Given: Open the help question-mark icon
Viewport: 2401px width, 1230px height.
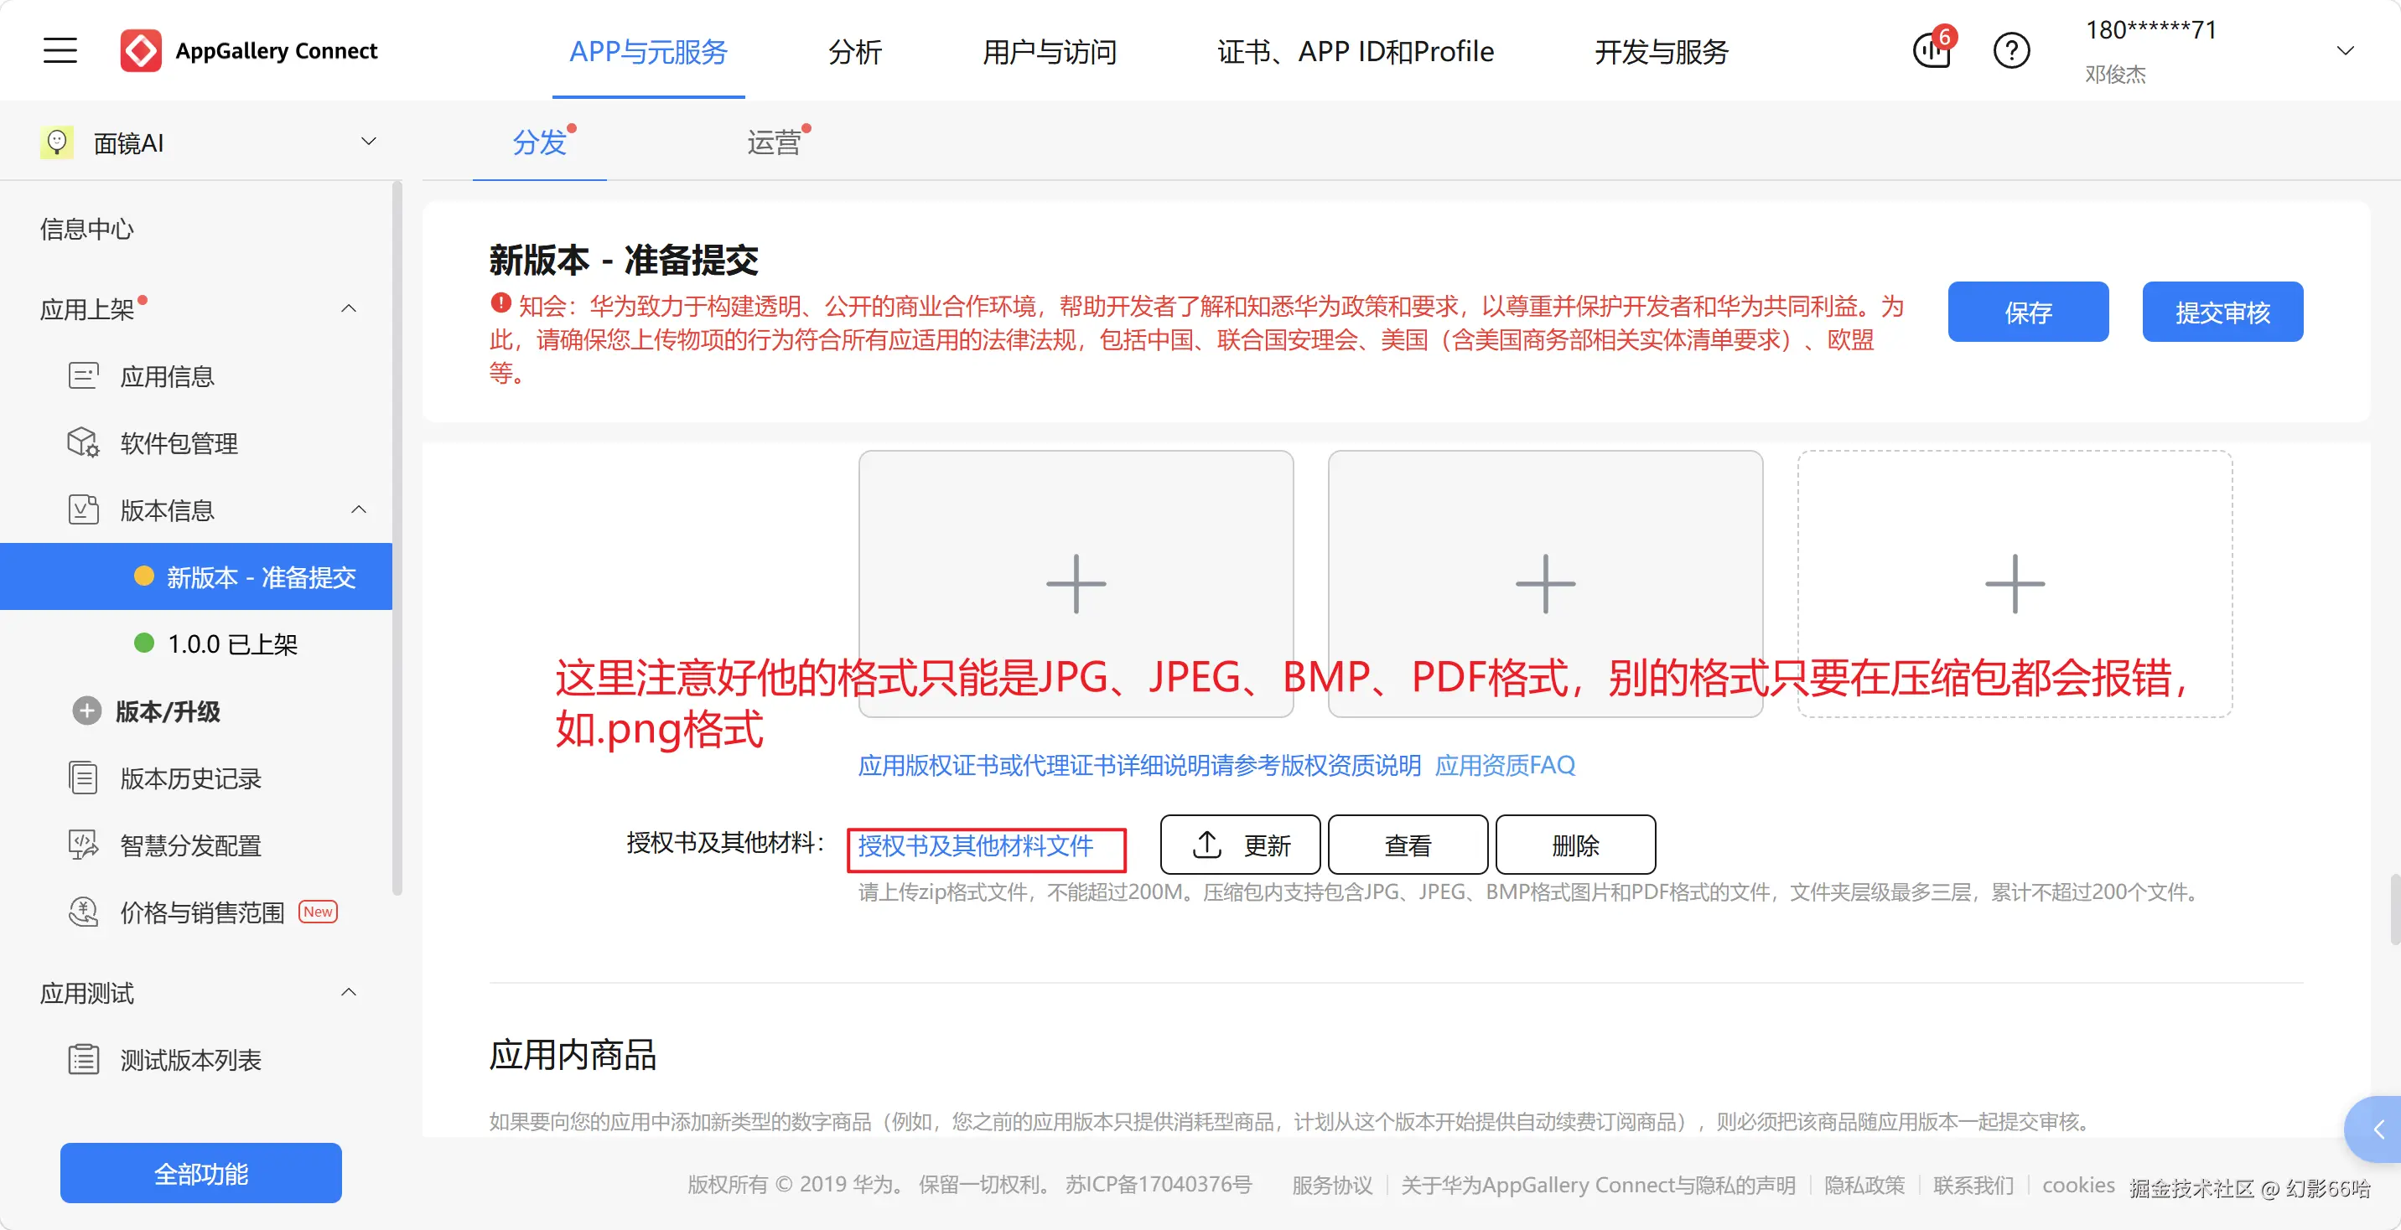Looking at the screenshot, I should (x=2011, y=50).
